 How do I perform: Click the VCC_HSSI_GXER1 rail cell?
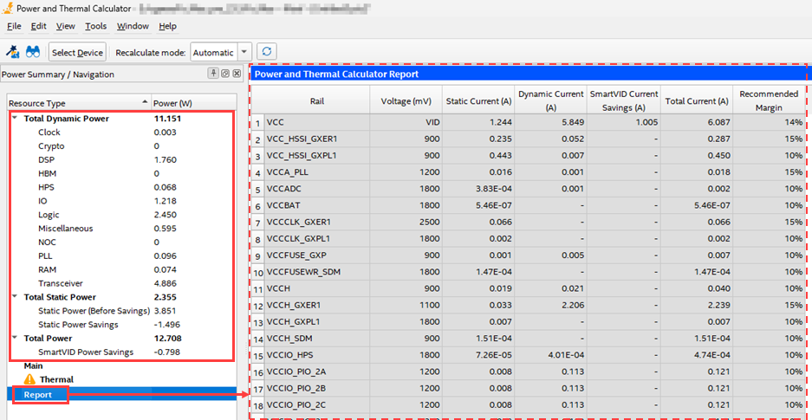(x=318, y=139)
